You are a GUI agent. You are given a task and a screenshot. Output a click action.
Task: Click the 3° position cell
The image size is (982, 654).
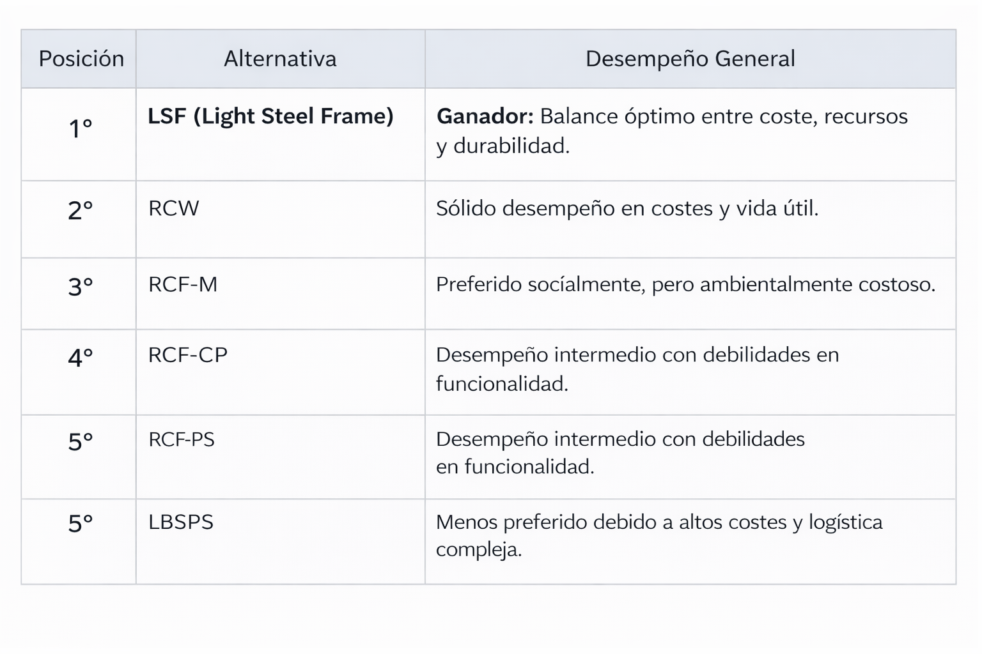pos(81,287)
